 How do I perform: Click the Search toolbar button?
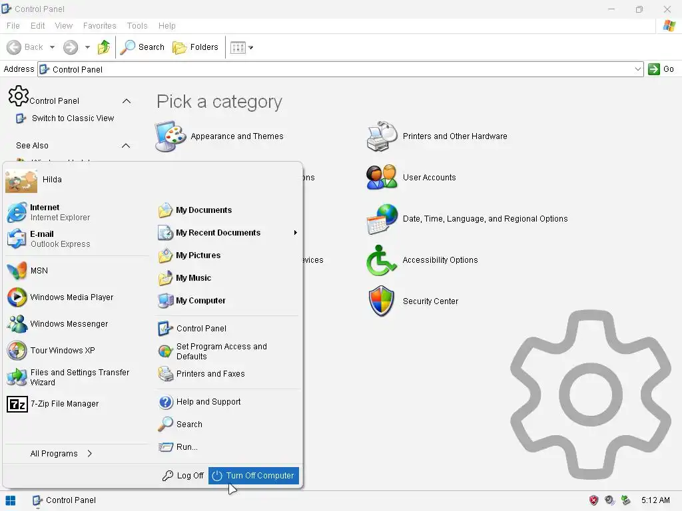[x=142, y=47]
